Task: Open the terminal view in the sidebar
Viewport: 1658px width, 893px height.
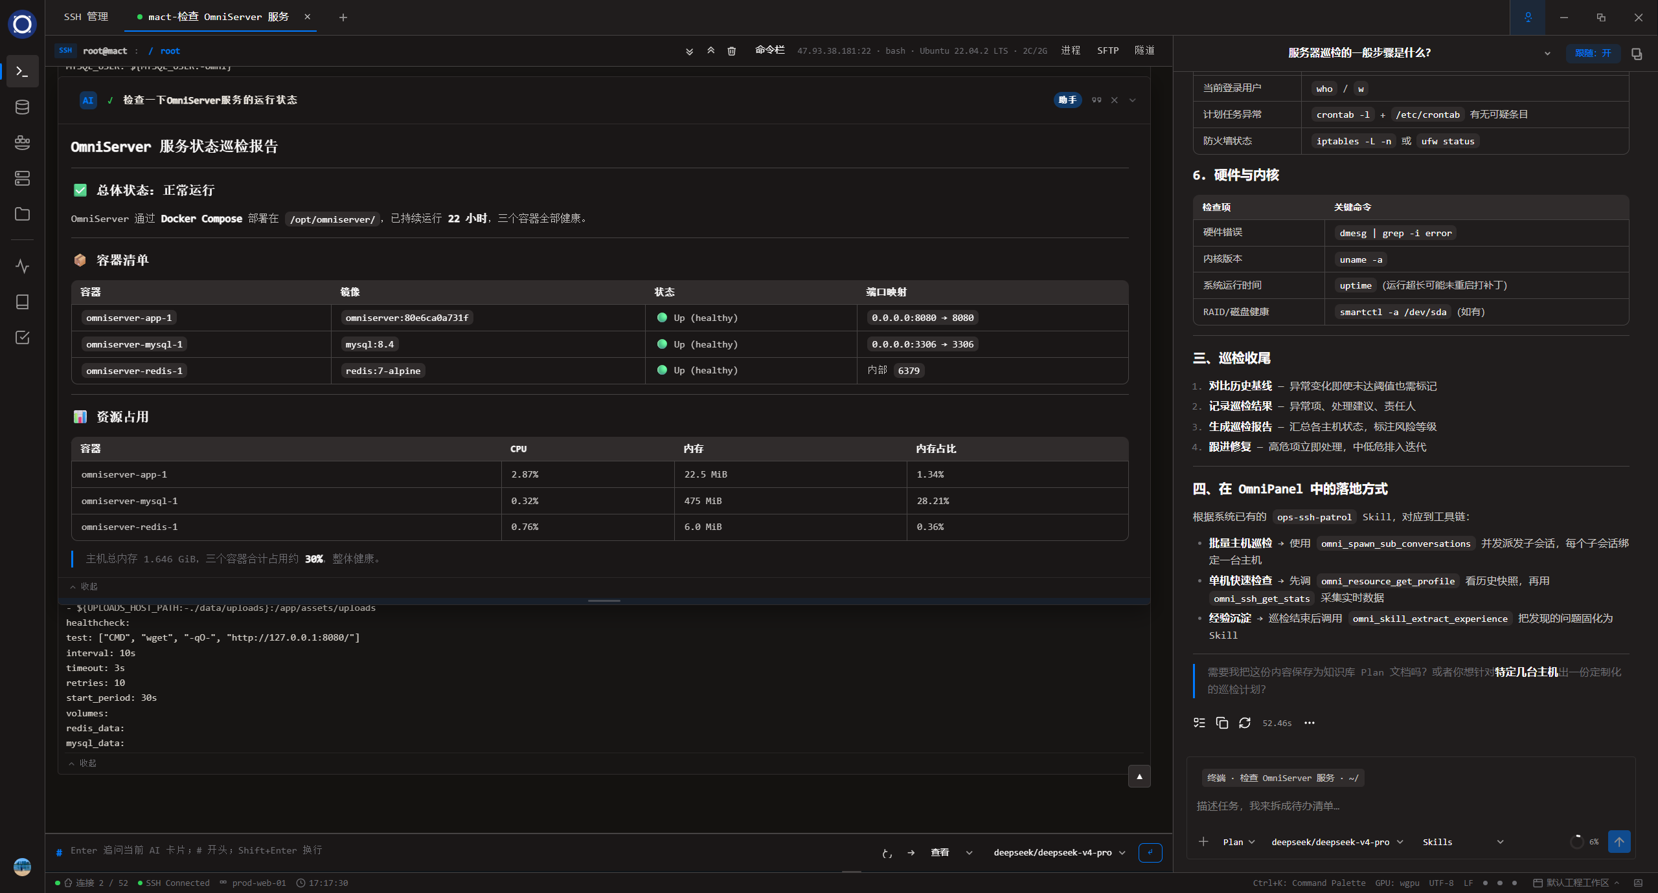Action: pos(22,71)
